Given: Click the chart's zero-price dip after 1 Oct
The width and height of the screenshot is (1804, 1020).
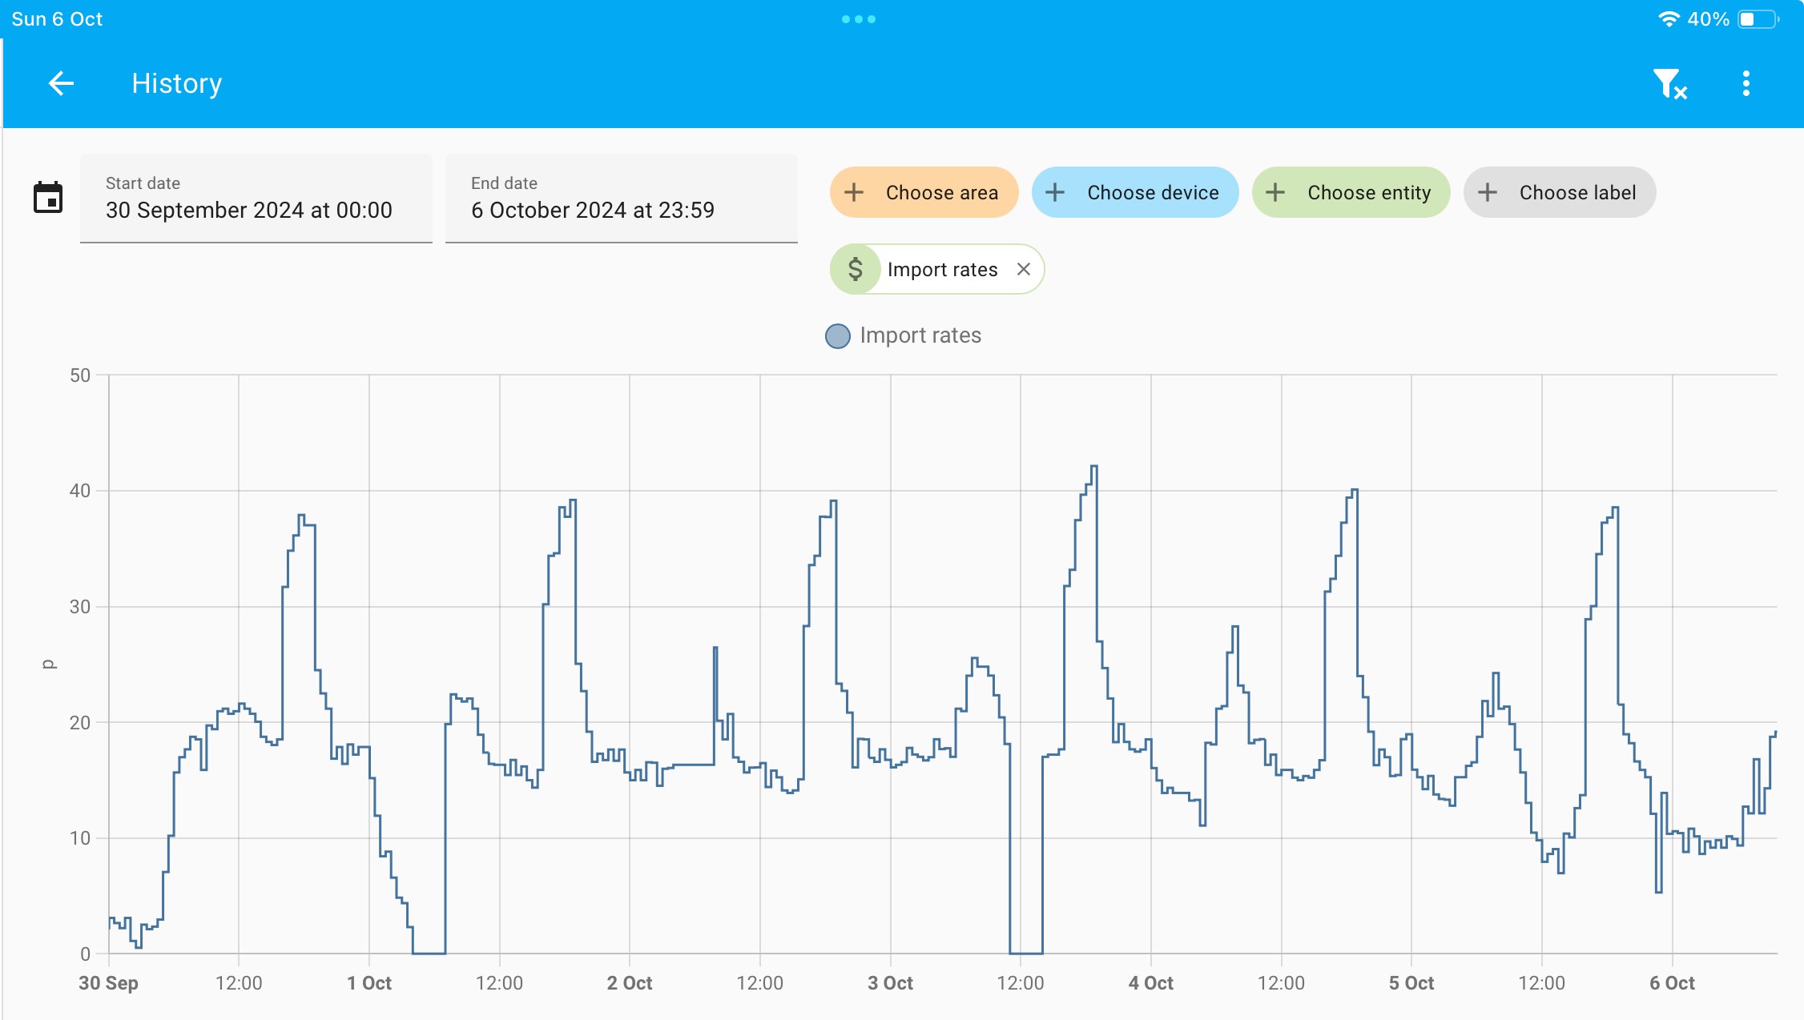Looking at the screenshot, I should click(429, 952).
